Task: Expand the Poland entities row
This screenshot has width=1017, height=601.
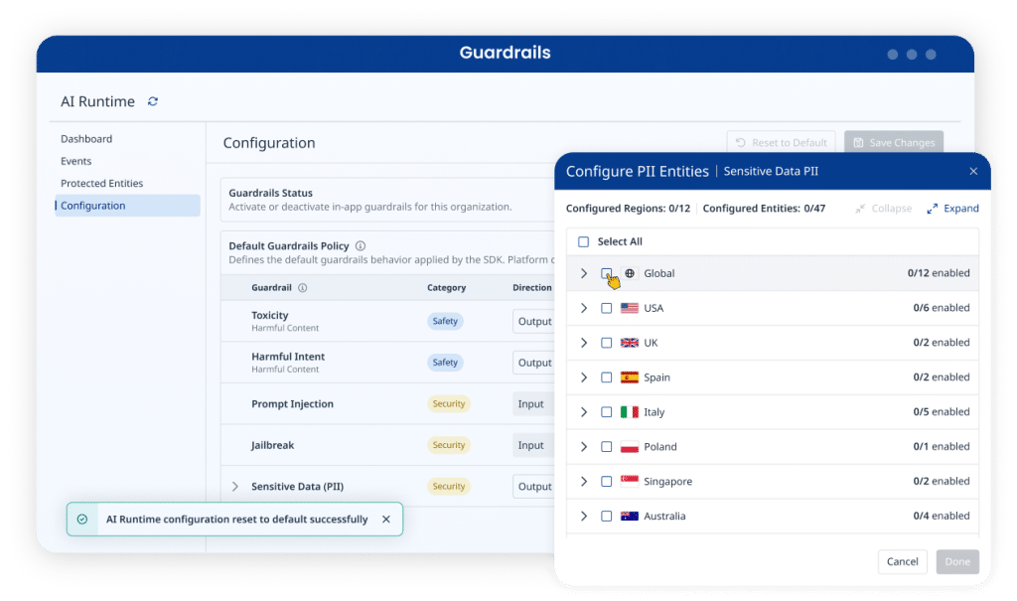Action: pos(584,447)
